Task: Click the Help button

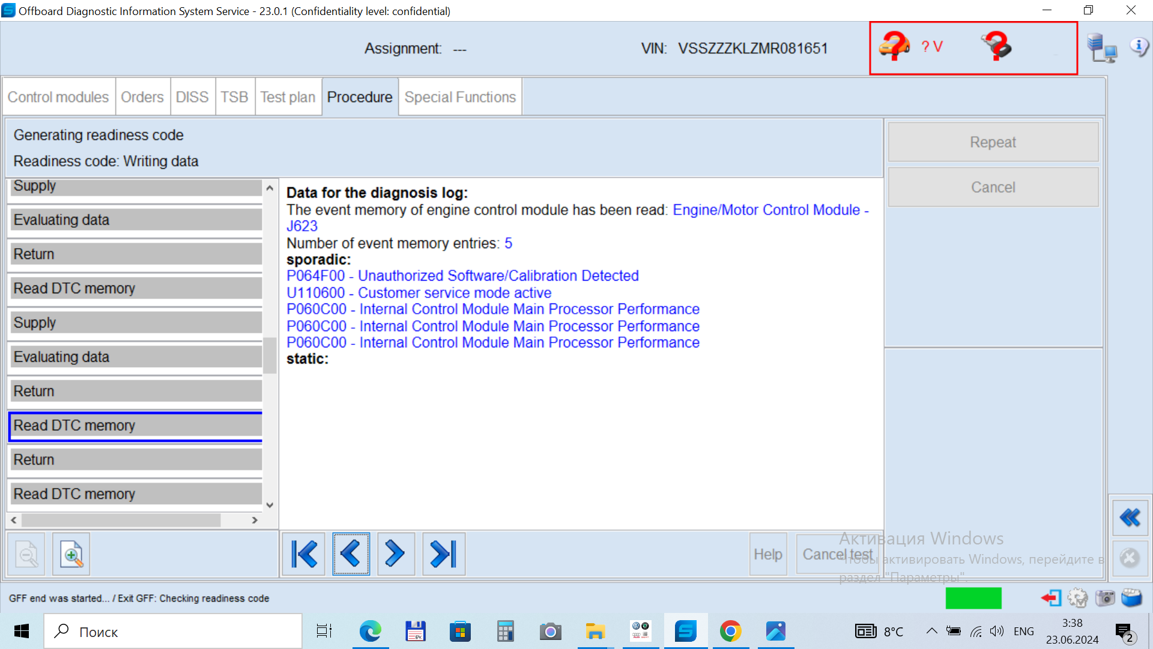Action: [767, 554]
